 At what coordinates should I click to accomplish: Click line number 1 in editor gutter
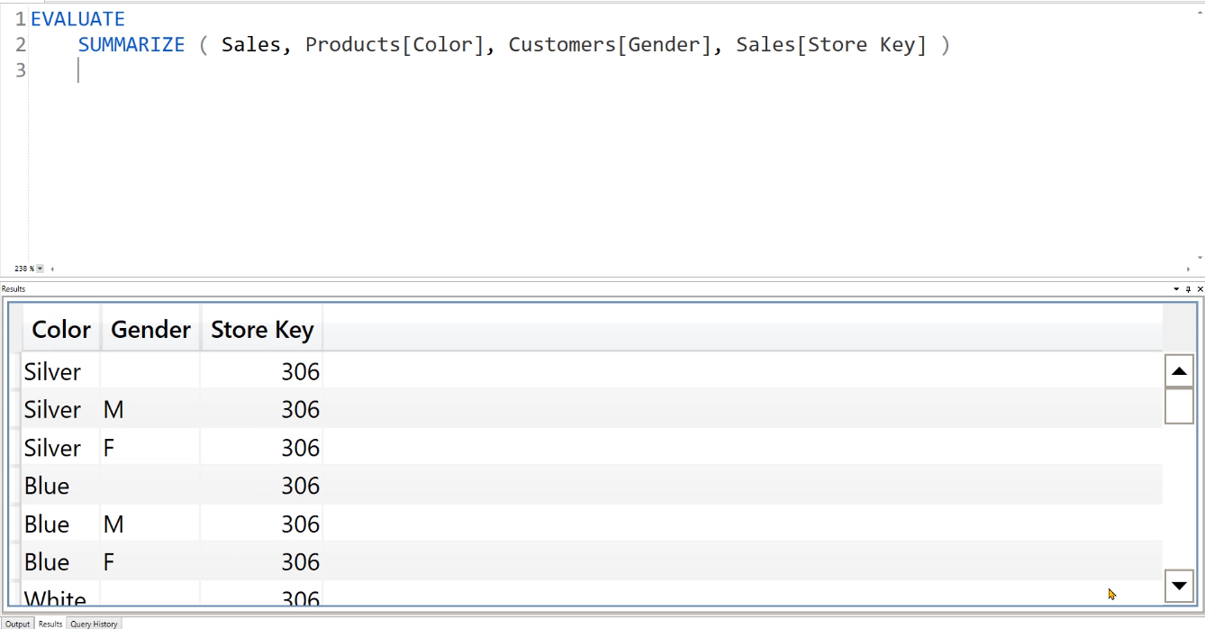coord(20,18)
